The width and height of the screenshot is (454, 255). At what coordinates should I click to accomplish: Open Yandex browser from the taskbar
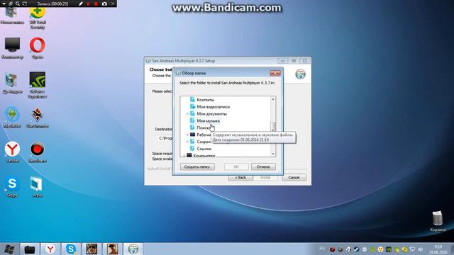coord(50,249)
